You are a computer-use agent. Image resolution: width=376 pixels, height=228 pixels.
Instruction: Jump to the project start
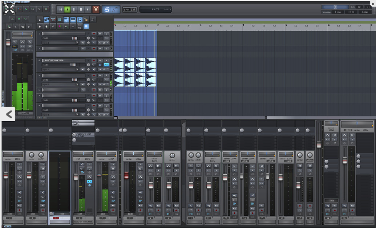(61, 9)
